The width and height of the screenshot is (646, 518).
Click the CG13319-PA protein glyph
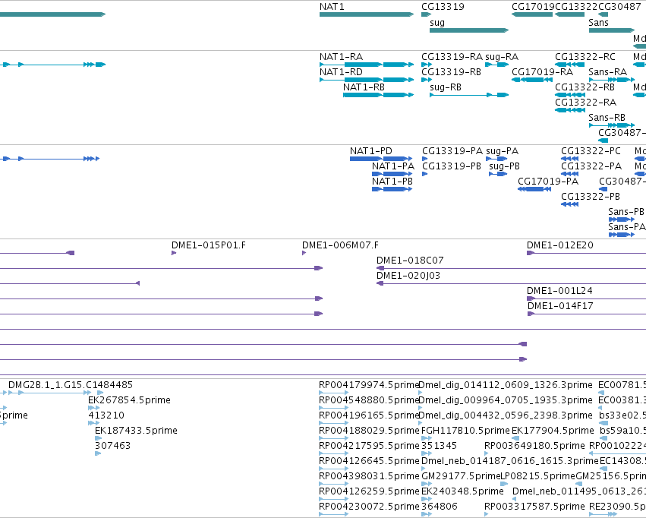(x=425, y=159)
